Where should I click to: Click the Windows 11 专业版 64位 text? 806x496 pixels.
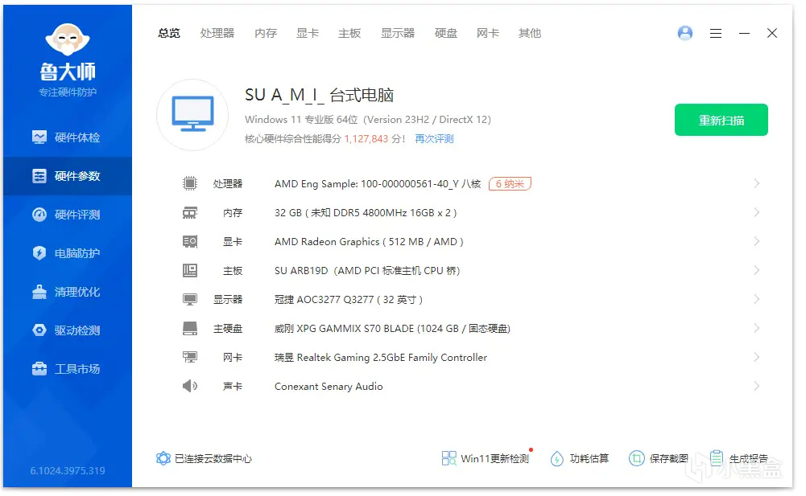point(301,120)
